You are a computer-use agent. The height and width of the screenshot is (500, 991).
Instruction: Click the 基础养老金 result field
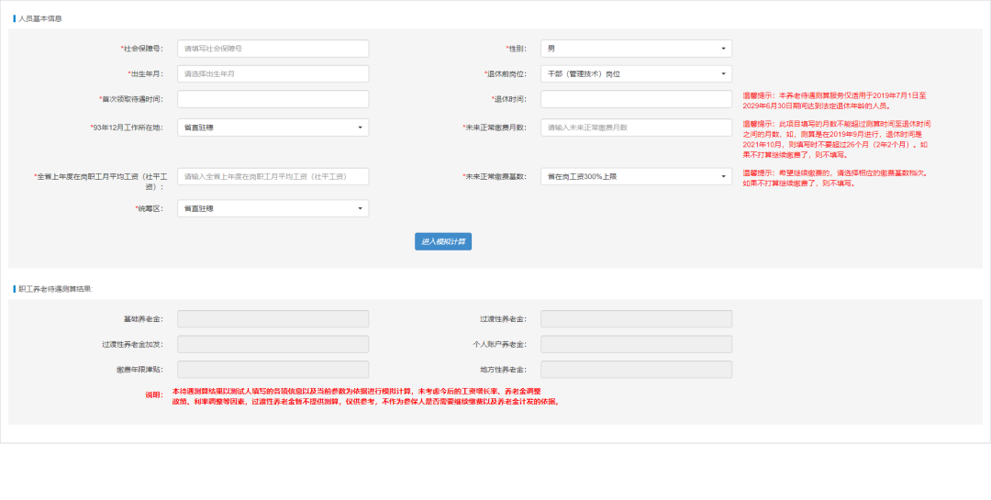[x=273, y=318]
